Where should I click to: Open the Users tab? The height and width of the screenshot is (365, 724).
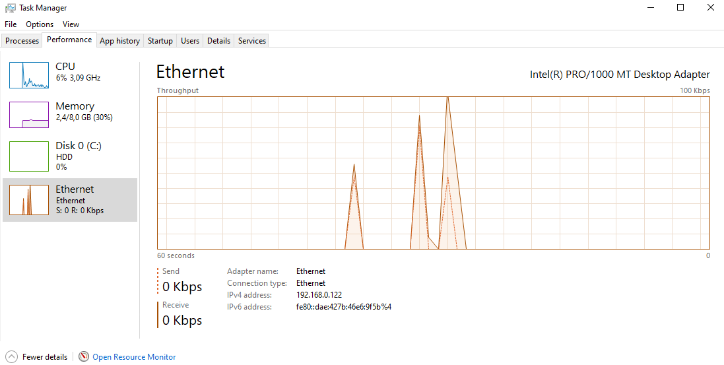[190, 41]
